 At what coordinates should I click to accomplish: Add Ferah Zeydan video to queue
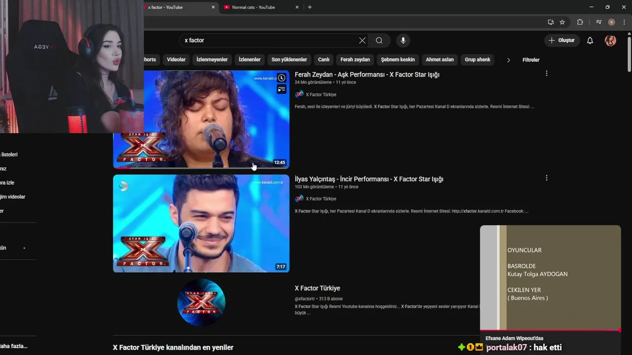281,89
